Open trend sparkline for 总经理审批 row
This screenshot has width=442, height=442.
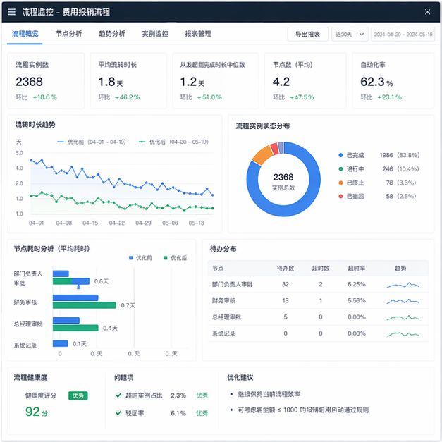[x=403, y=318]
